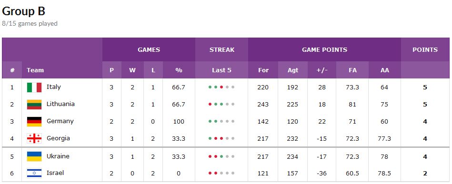Click the Israel flag icon
This screenshot has height=184, width=452.
pyautogui.click(x=34, y=173)
